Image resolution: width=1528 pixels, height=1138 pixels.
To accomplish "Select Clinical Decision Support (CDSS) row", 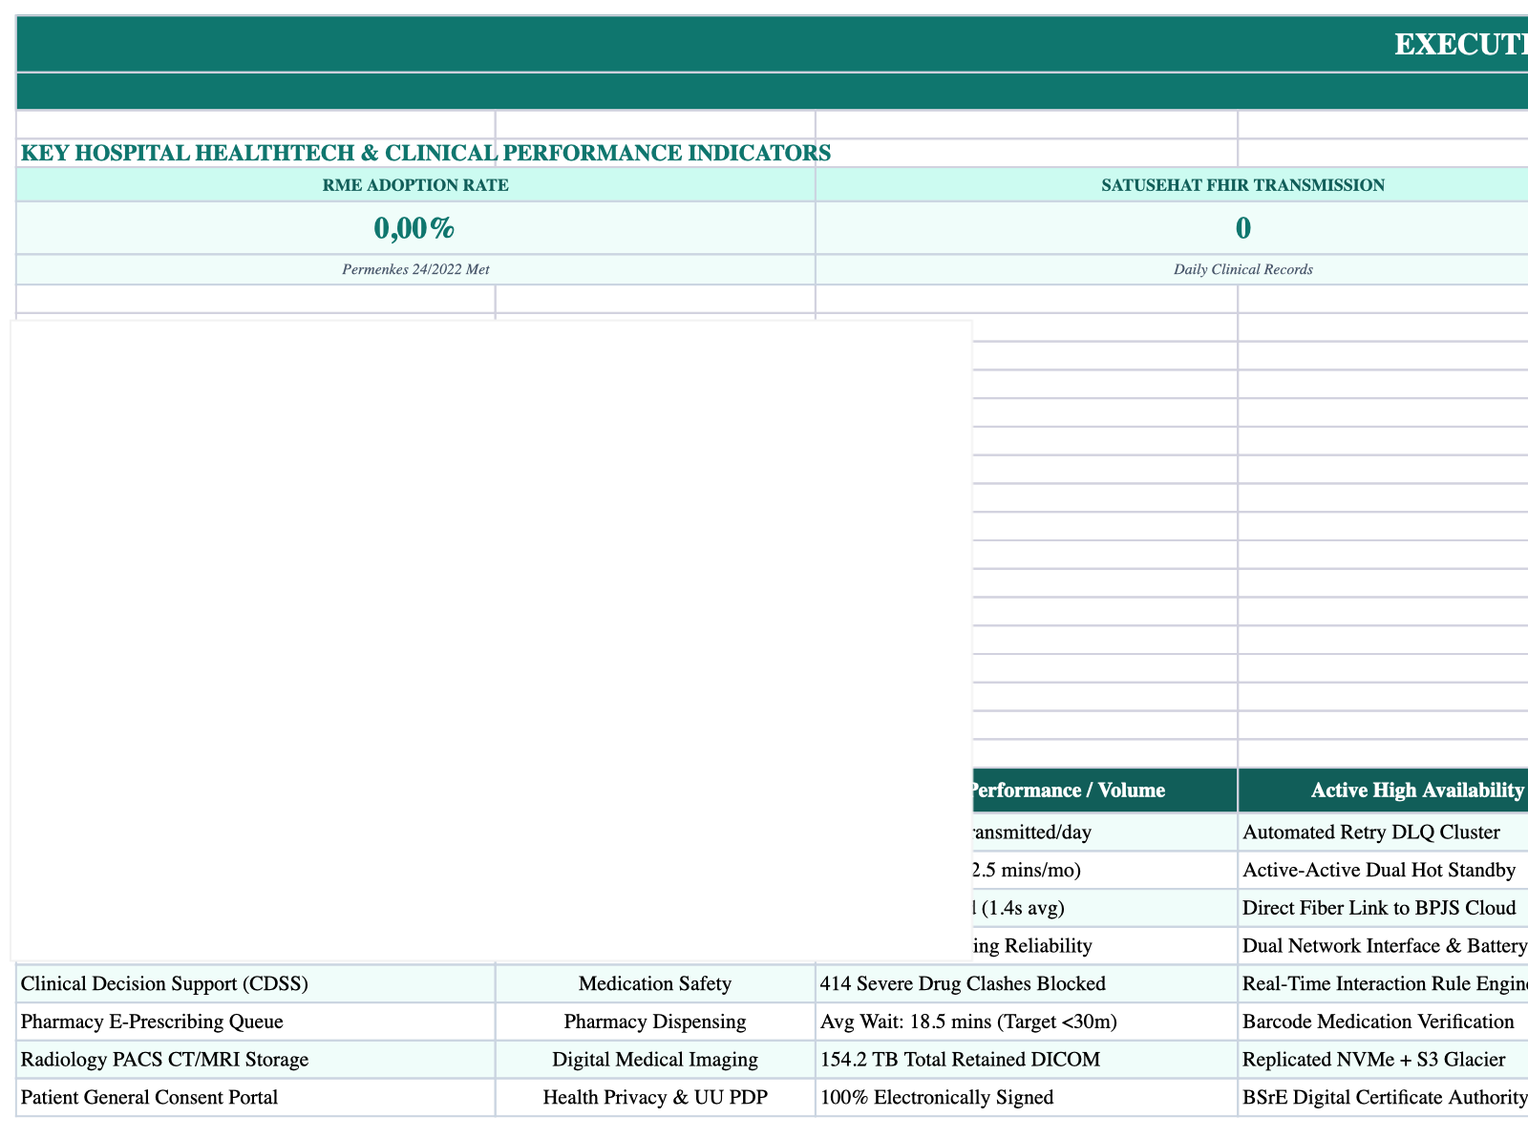I will pos(256,983).
